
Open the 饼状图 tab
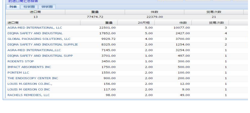click(47, 7)
